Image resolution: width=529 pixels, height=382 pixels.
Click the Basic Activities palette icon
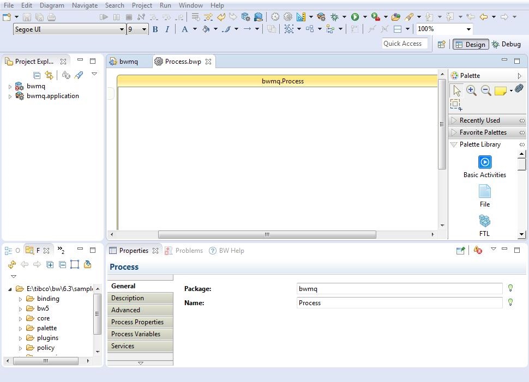click(x=484, y=162)
